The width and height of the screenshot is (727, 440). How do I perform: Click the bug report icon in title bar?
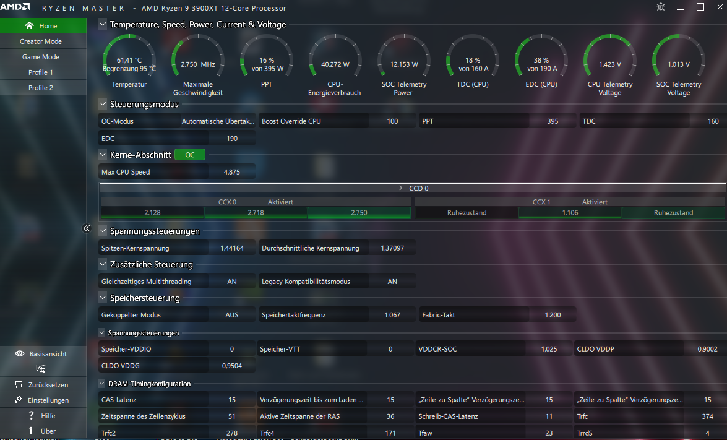[x=661, y=7]
